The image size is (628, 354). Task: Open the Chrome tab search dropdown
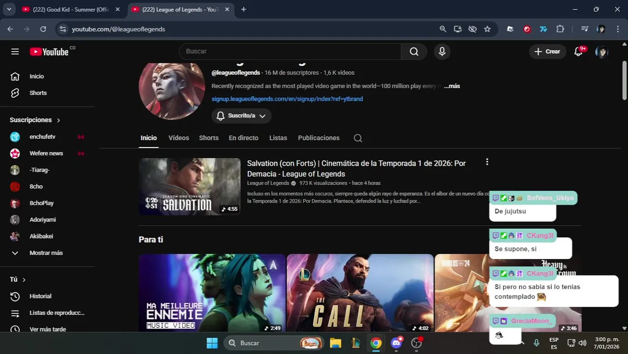9,9
